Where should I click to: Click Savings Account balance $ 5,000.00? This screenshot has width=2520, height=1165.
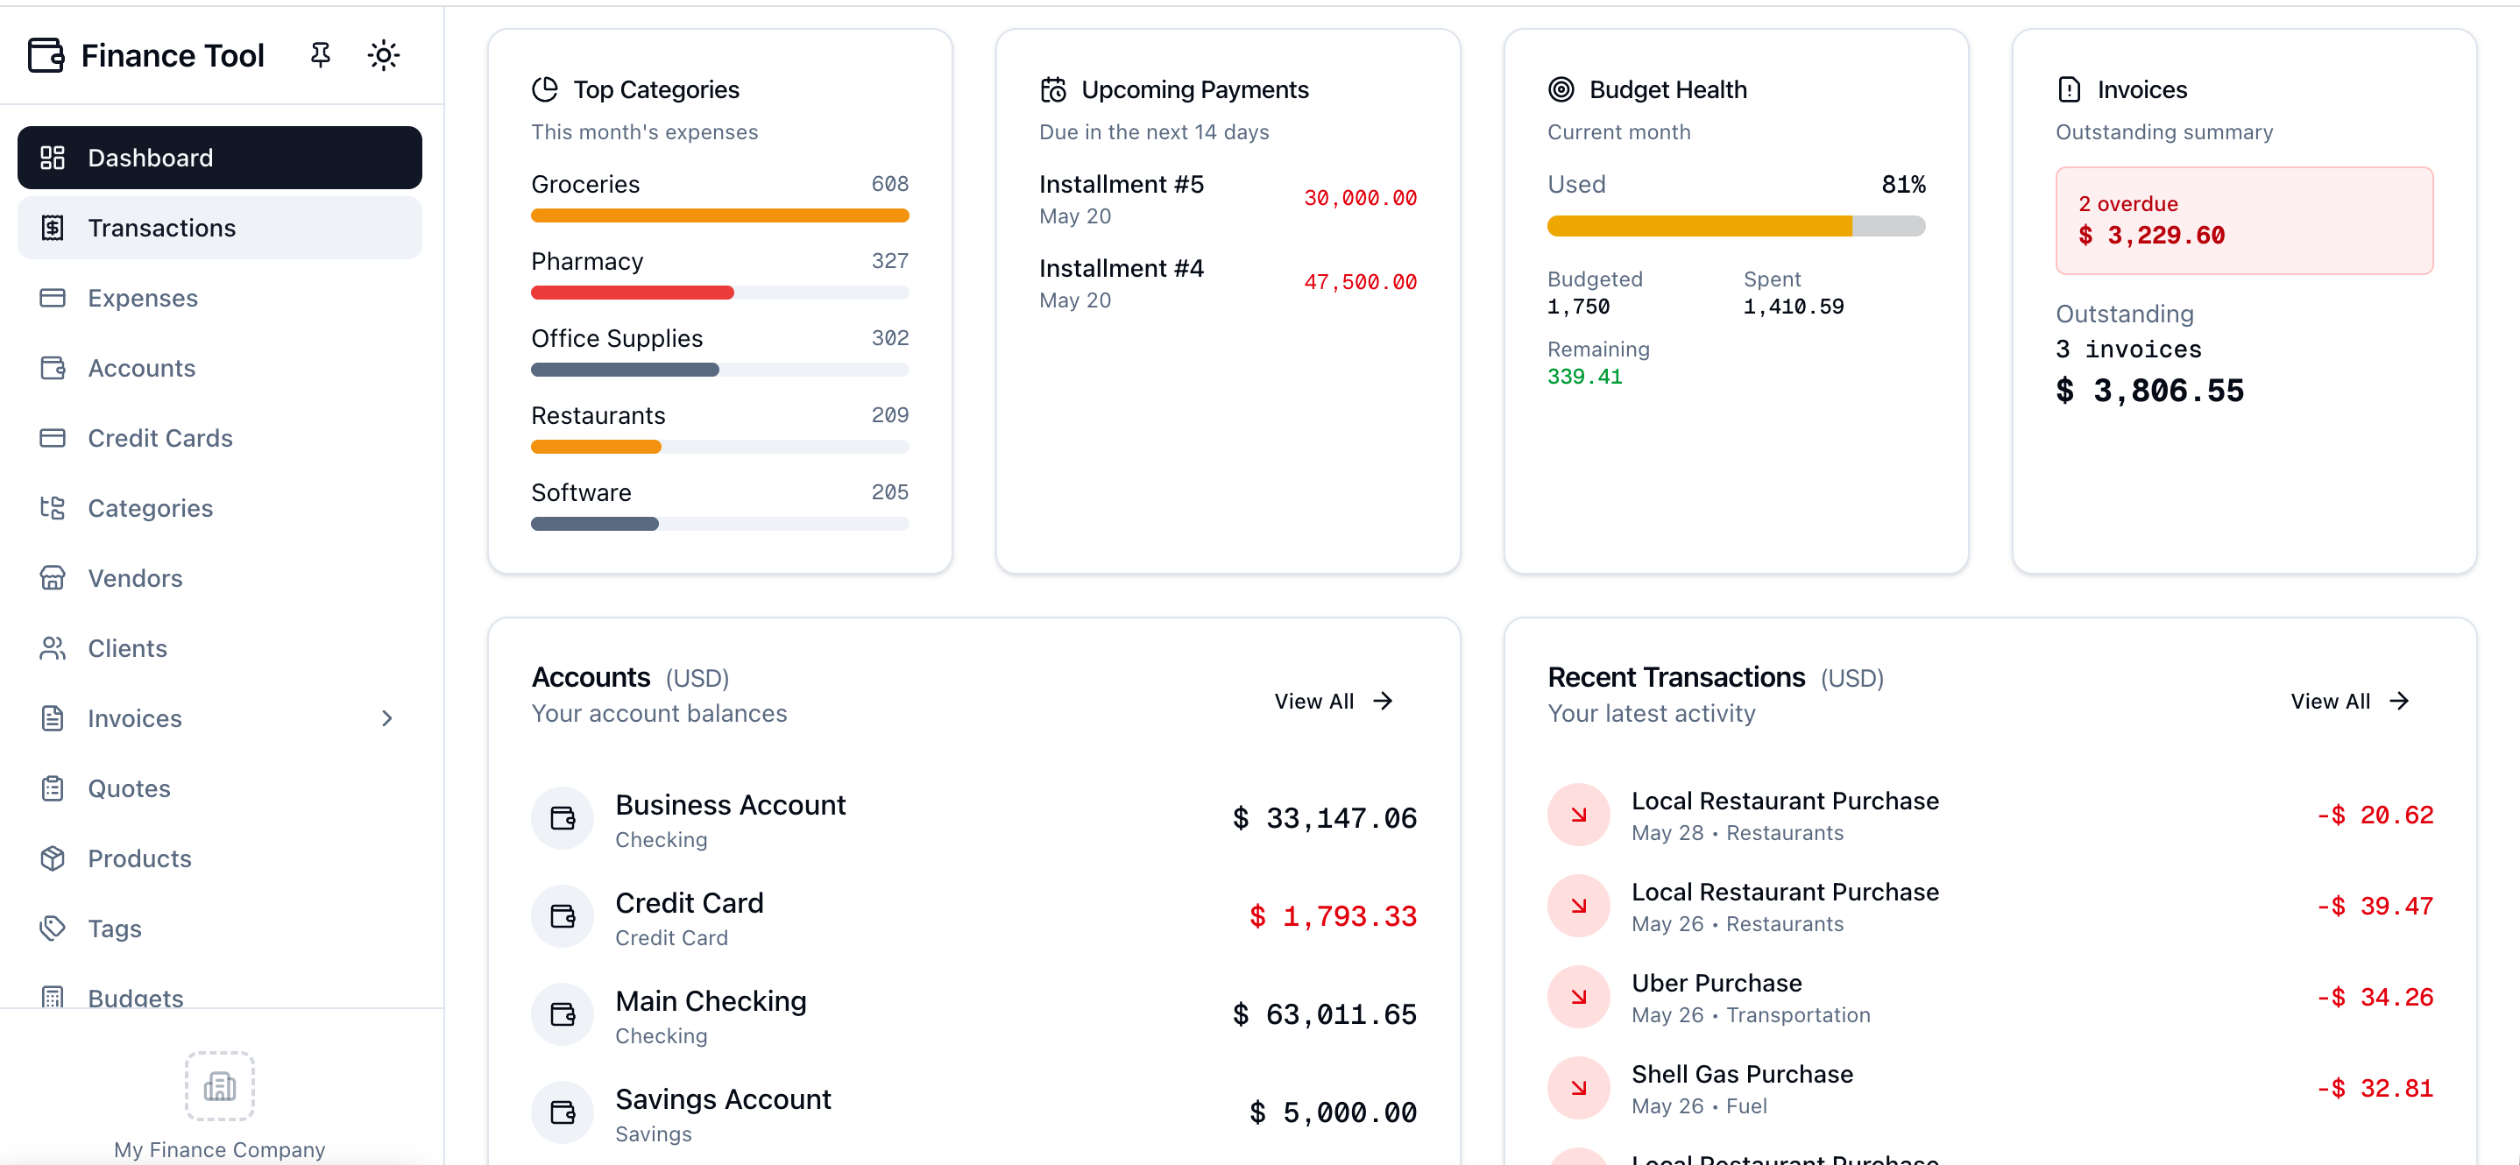[x=1333, y=1112]
